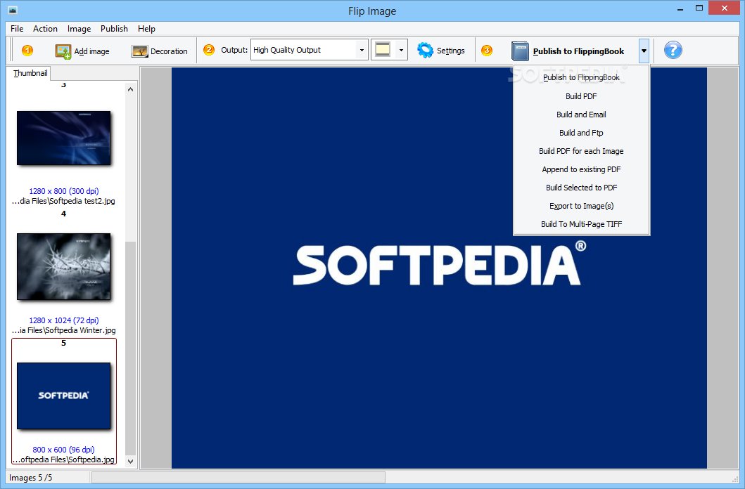Click the Settings label button

point(450,51)
